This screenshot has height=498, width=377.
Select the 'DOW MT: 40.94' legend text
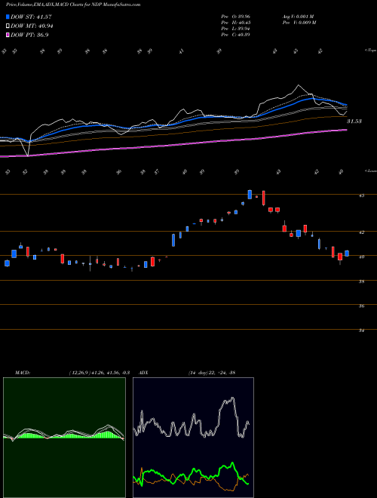32,26
